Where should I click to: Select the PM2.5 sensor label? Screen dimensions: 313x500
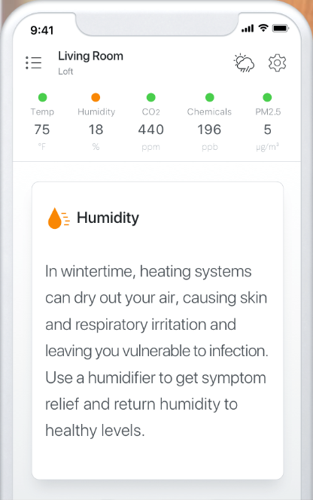268,112
